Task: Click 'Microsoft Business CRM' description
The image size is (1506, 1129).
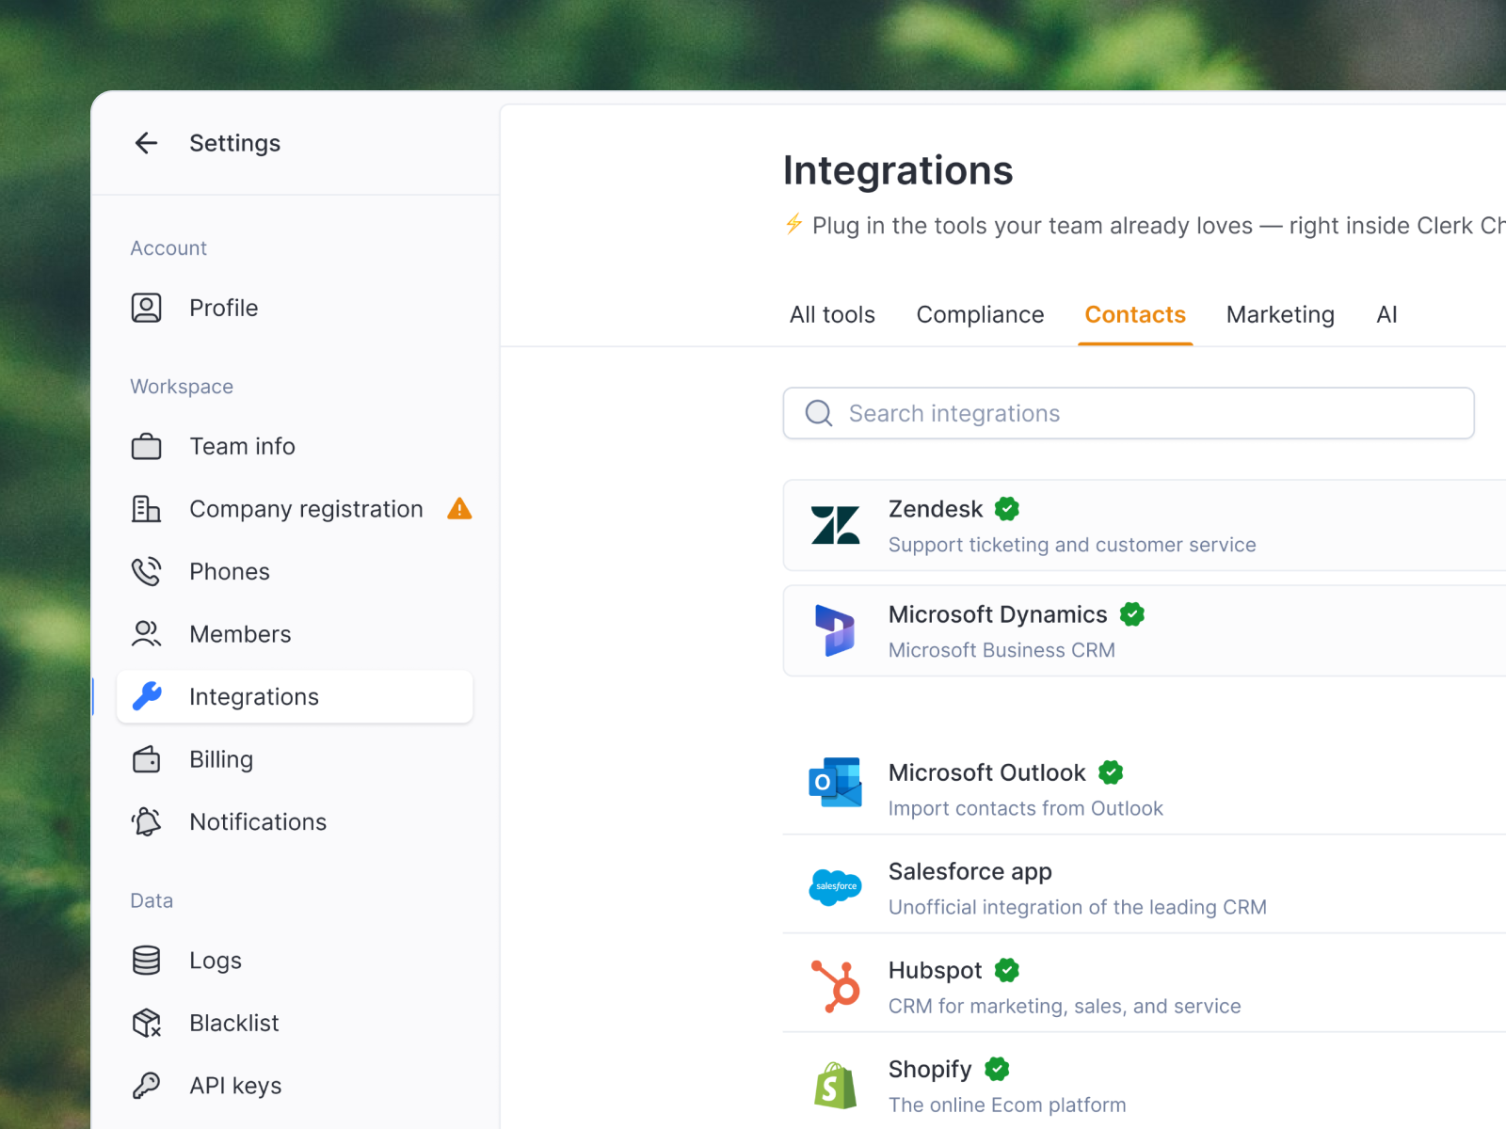Action: [1001, 650]
